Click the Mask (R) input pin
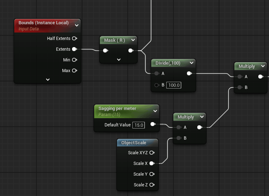This screenshot has width=269, height=196. point(106,50)
